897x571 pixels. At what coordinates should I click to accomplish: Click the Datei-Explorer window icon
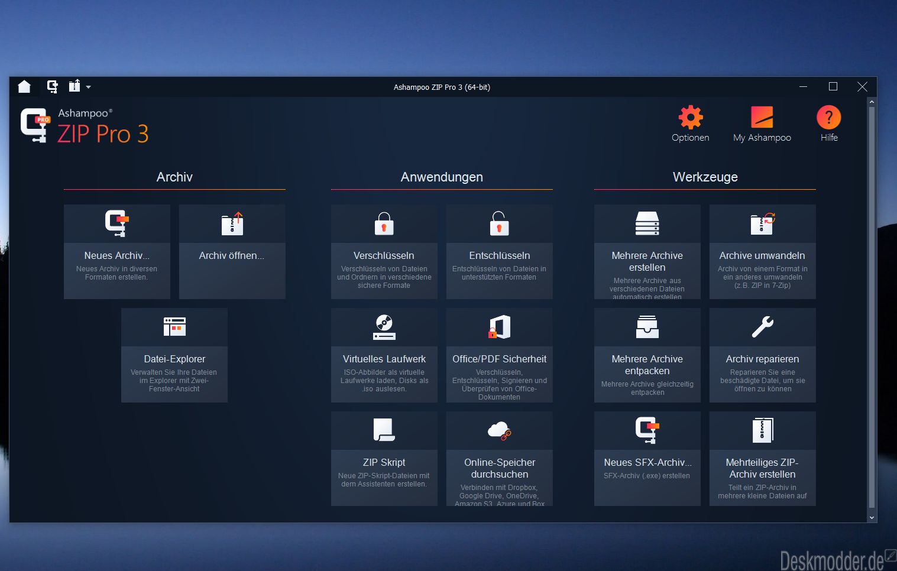point(174,326)
